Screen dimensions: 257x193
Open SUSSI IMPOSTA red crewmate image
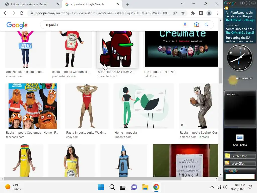117,49
